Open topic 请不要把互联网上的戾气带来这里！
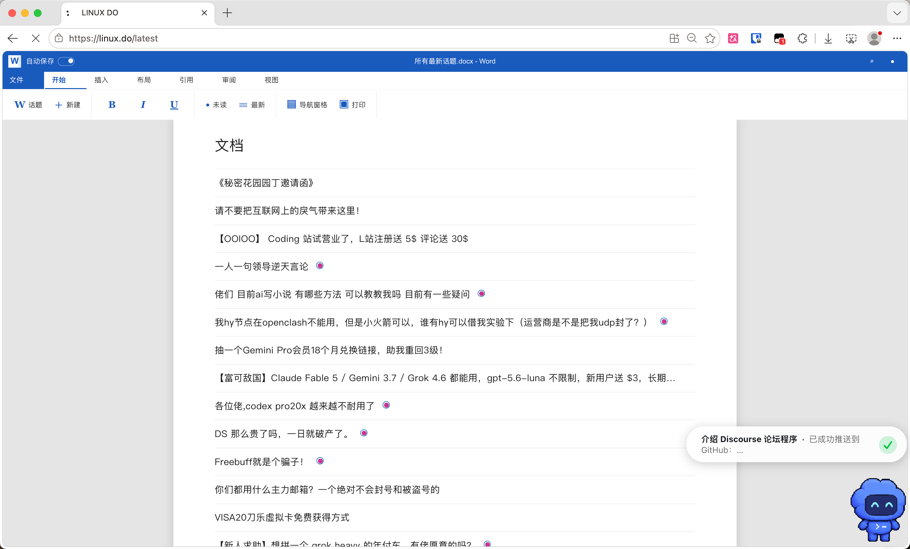Viewport: 910px width, 549px height. pyautogui.click(x=287, y=211)
